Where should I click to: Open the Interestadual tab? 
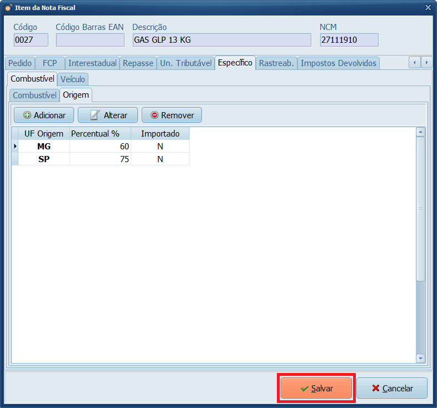click(92, 63)
